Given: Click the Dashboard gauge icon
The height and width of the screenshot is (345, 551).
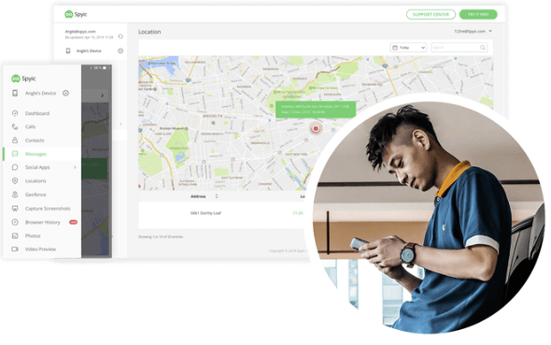Looking at the screenshot, I should (x=15, y=113).
